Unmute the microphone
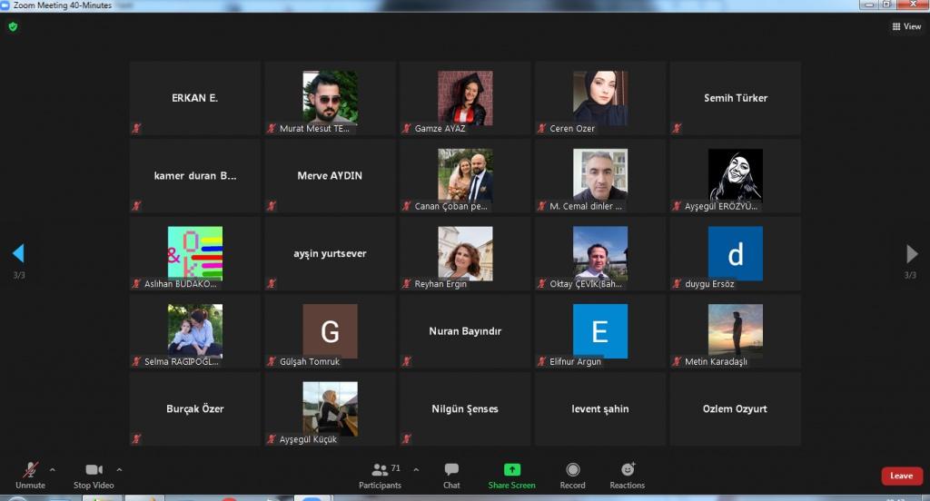The image size is (930, 501). (30, 475)
